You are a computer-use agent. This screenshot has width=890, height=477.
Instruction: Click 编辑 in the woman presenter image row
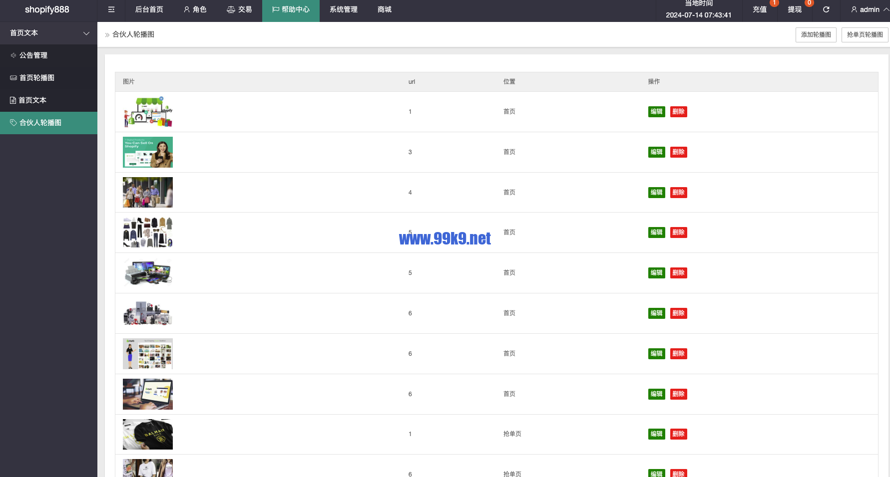[x=657, y=354]
